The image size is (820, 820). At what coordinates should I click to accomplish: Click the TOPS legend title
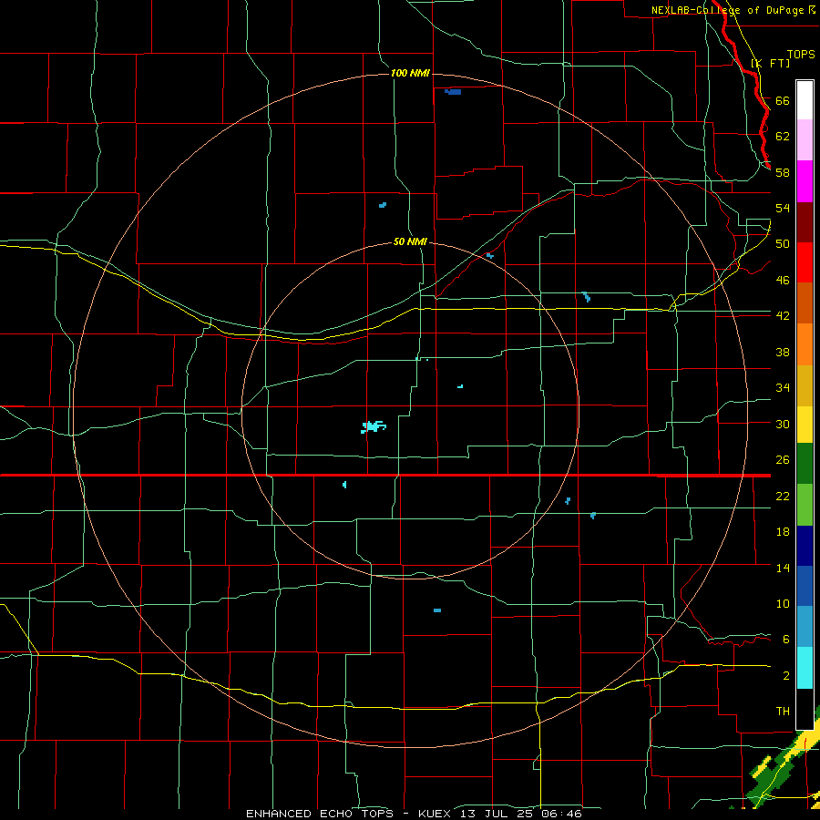[801, 55]
